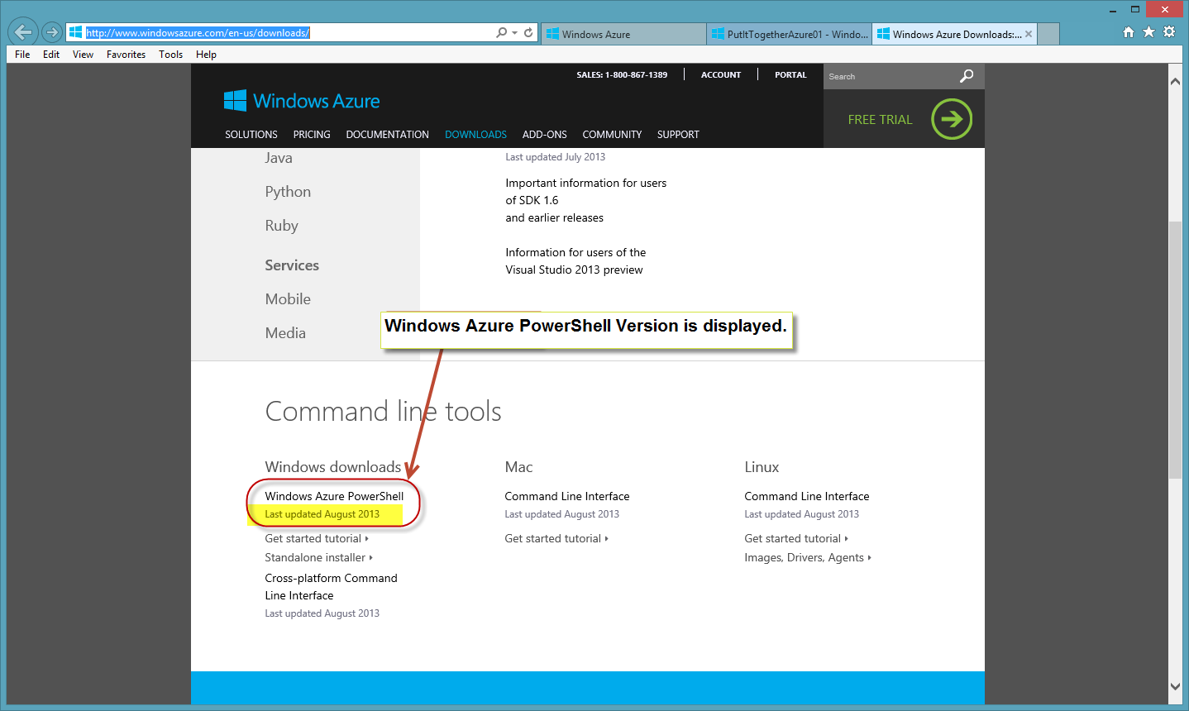1189x711 pixels.
Task: Open Favorites with the star icon
Action: 1148,32
